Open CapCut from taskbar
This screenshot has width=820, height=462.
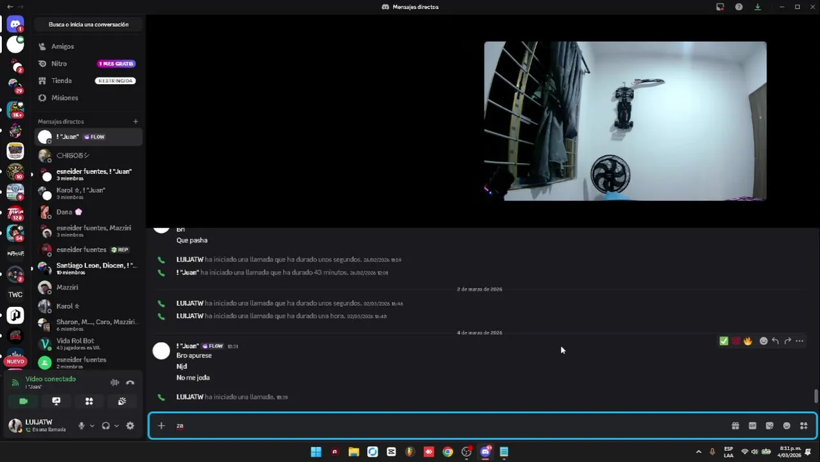391,452
